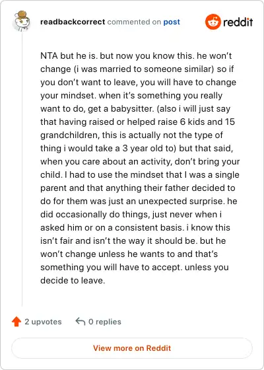264x370 pixels.
Task: Click View more on Reddit button
Action: tap(132, 348)
